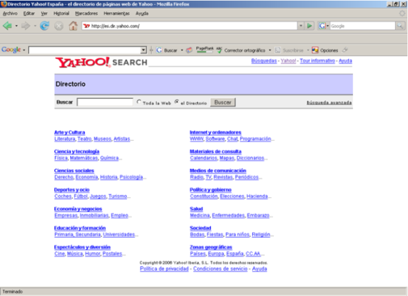Go to the Home page icon
The height and width of the screenshot is (296, 408).
73,25
